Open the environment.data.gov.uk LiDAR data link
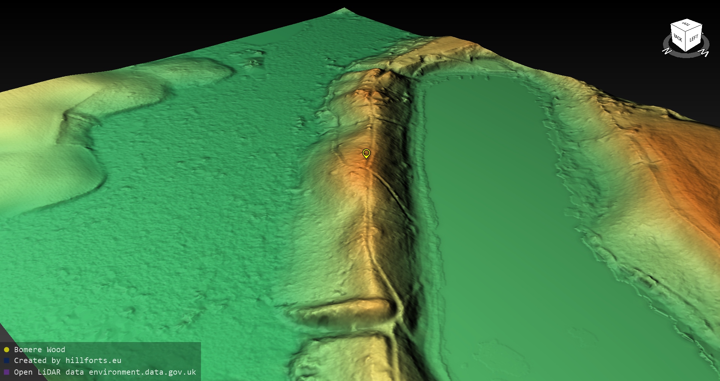The height and width of the screenshot is (381, 720). point(105,372)
